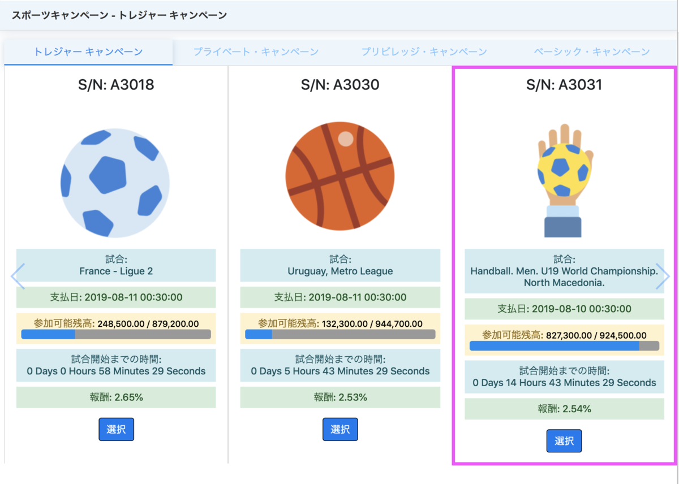The height and width of the screenshot is (484, 679).
Task: Click balance progress bar 132,300.00 / 944,700.00
Action: tap(340, 334)
